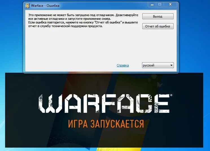Minimize the Warface error window
The height and width of the screenshot is (151, 210).
pyautogui.click(x=152, y=5)
